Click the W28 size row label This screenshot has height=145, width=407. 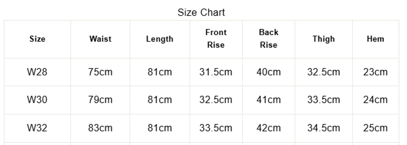point(37,72)
